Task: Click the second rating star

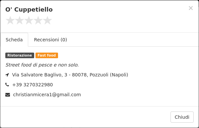Action: (20, 21)
